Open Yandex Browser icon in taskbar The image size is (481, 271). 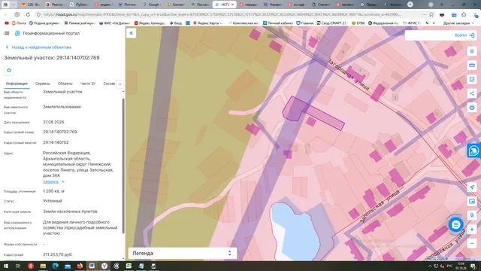click(104, 266)
